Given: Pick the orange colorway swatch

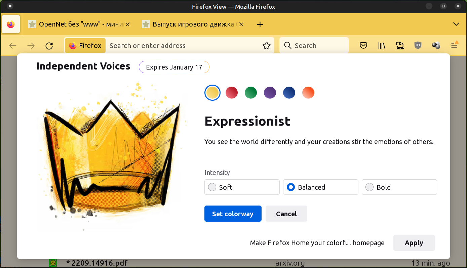Looking at the screenshot, I should 308,93.
